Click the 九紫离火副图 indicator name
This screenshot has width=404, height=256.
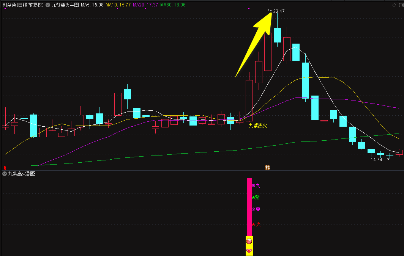pos(22,174)
